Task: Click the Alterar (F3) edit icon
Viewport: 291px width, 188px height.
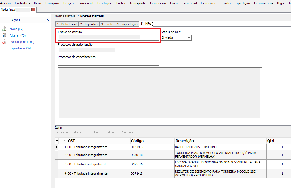Action: coord(4,35)
